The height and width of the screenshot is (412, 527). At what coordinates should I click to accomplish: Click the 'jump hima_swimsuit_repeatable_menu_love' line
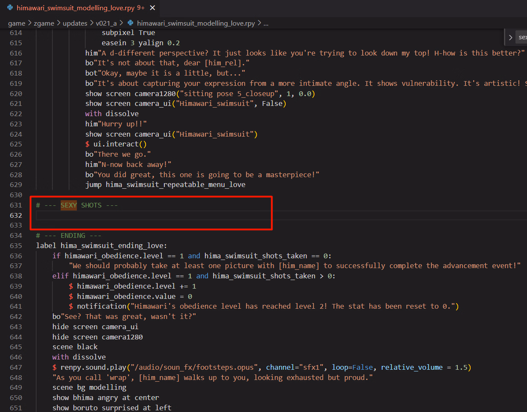(x=165, y=185)
